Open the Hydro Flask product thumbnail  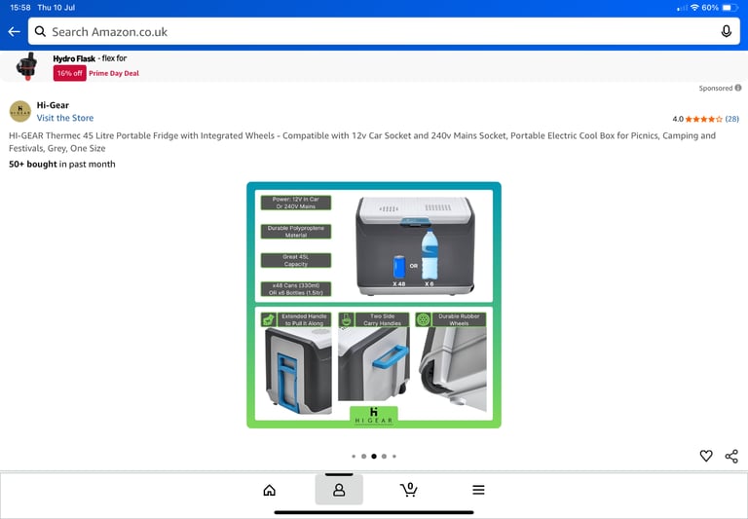(27, 66)
